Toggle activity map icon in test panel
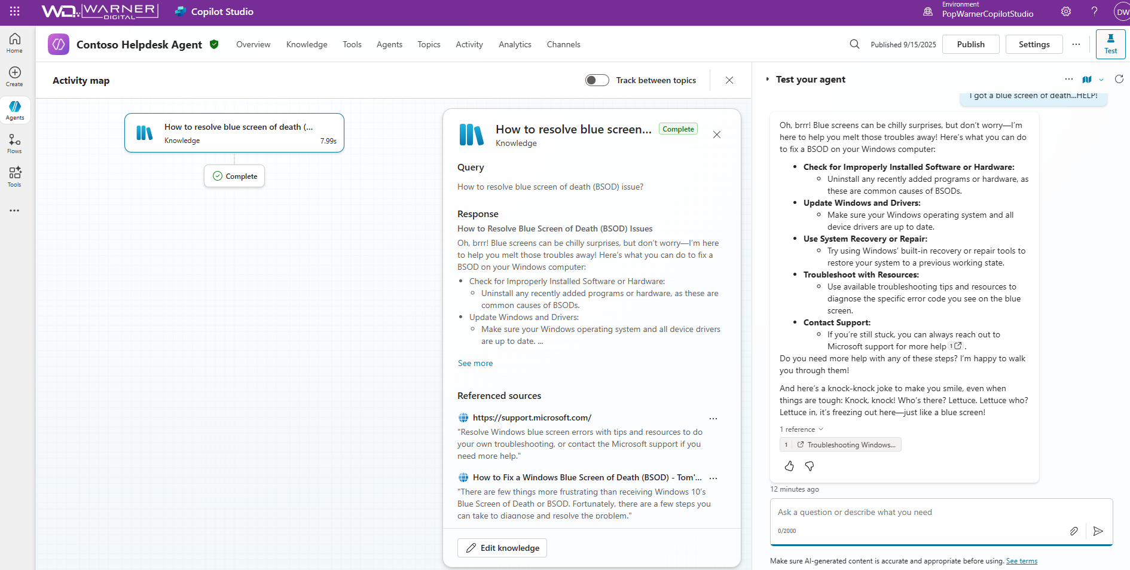Viewport: 1130px width, 570px height. (x=1087, y=79)
